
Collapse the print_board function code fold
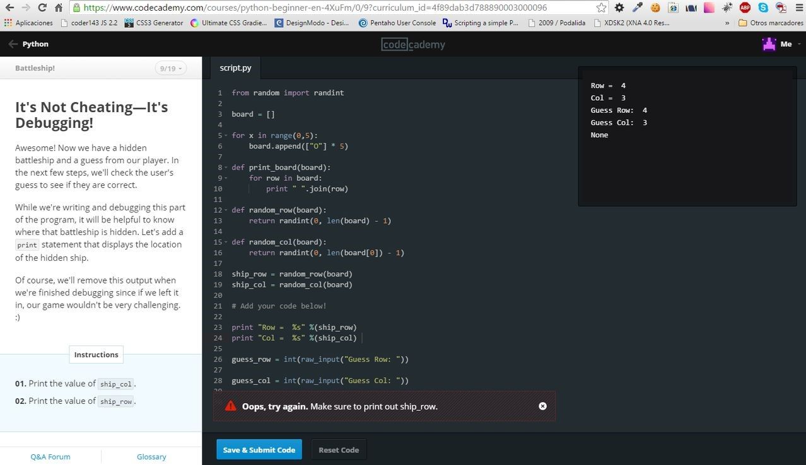(225, 167)
